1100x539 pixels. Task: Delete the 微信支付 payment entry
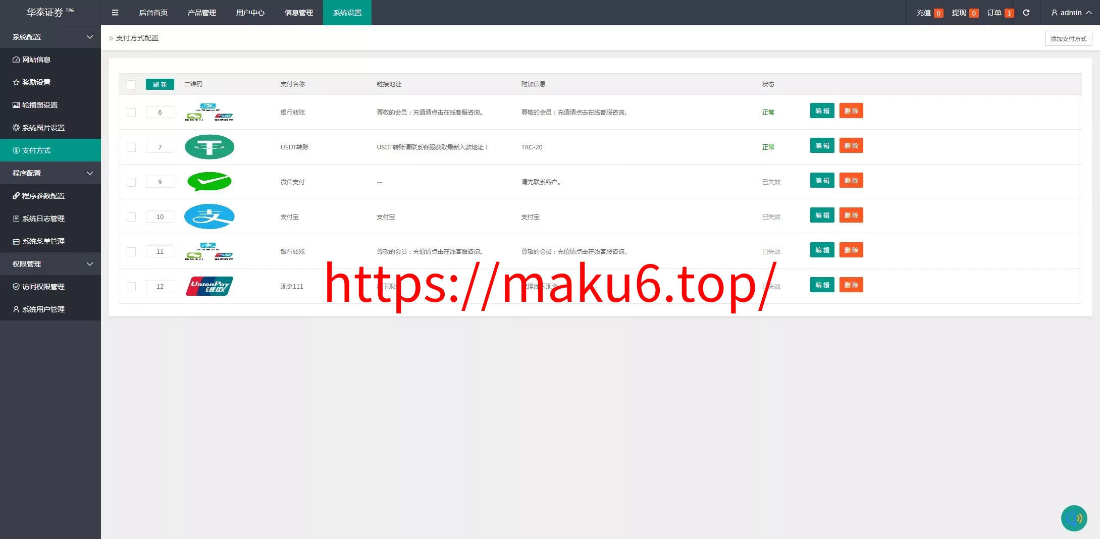(851, 180)
